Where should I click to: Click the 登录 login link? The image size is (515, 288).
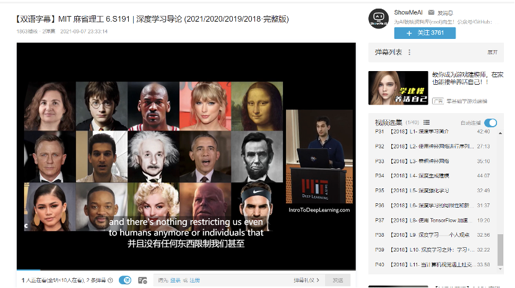(x=175, y=280)
